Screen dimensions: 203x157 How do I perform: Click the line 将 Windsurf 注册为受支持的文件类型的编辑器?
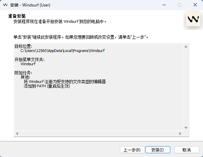65,82
